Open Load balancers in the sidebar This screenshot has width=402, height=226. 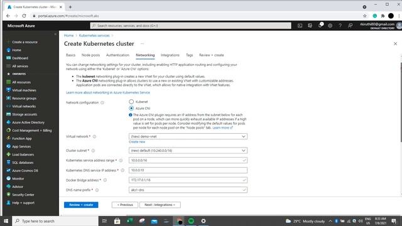(x=23, y=154)
